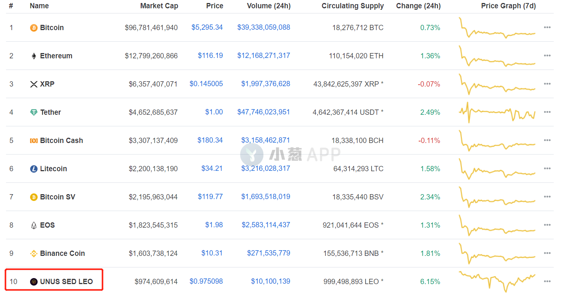Click the XRP logo icon
Screen dimensions: 565x295
[x=33, y=84]
